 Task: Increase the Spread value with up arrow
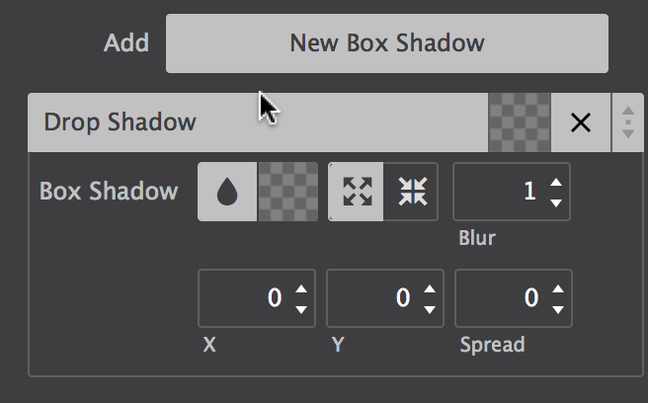pos(557,288)
